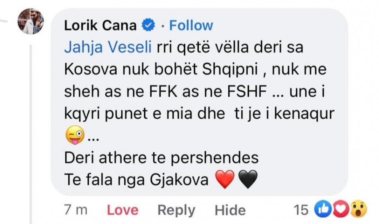Click the red heart emoji
The image size is (379, 224).
click(225, 179)
